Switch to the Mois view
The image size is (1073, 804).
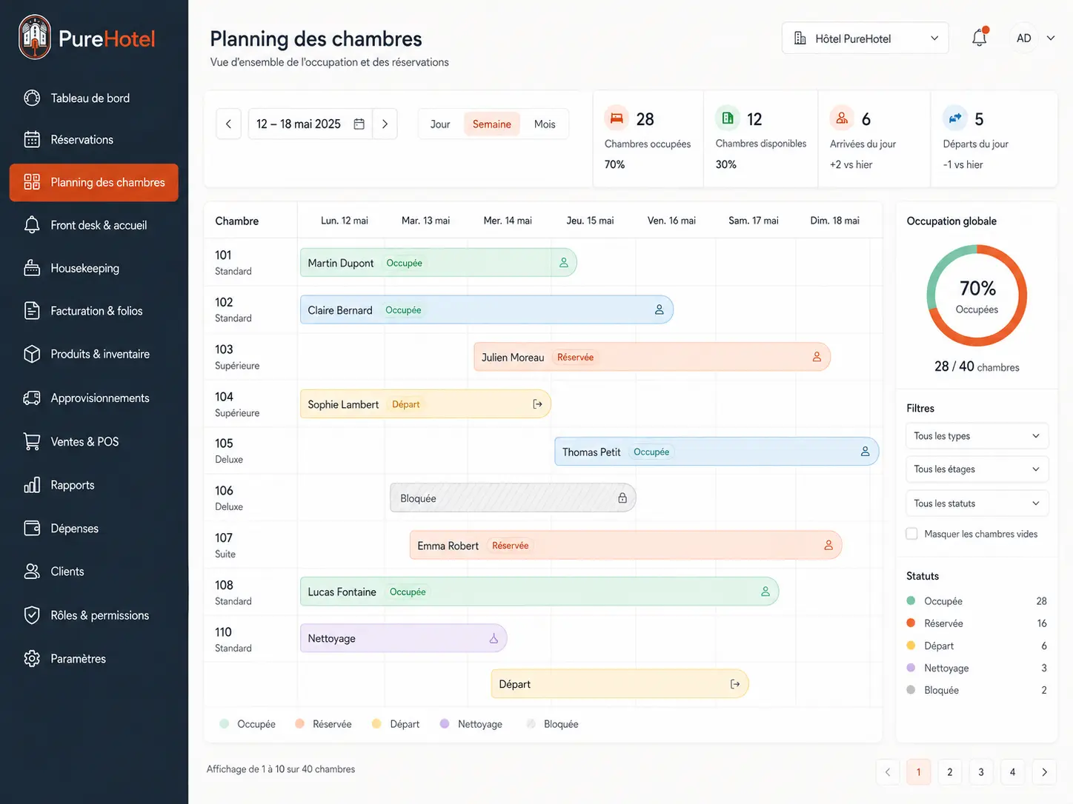(x=545, y=124)
